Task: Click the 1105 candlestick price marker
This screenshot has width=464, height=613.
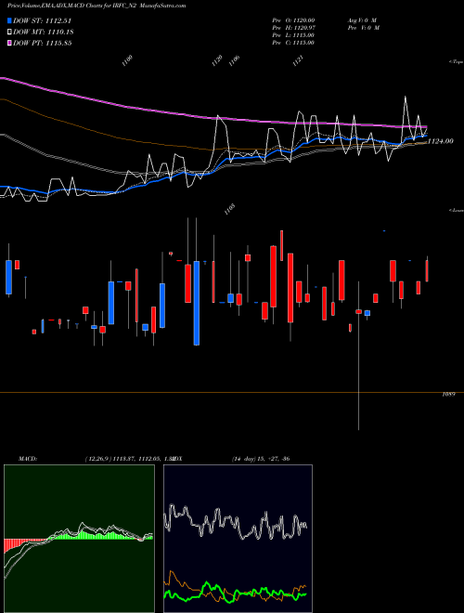Action: (x=229, y=210)
